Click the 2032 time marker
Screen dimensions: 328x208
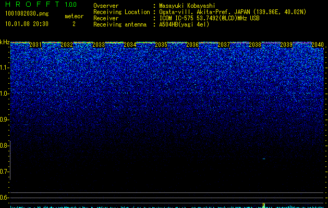click(67, 45)
